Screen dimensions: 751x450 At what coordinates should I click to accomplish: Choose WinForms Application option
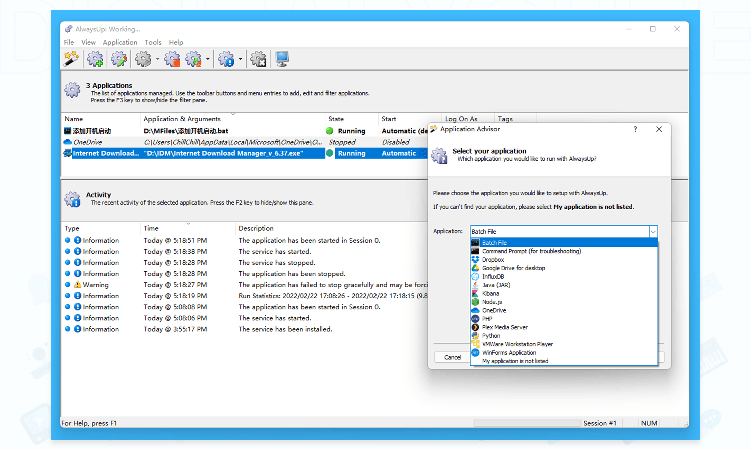(x=564, y=353)
